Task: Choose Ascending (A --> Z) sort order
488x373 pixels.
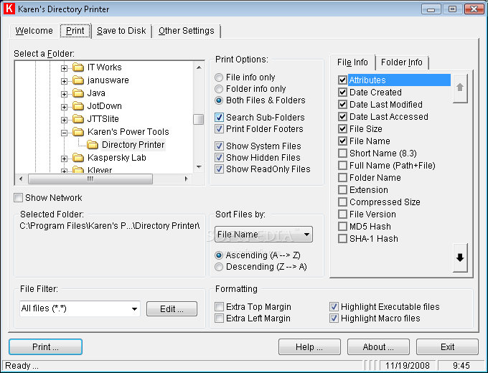Action: (219, 255)
